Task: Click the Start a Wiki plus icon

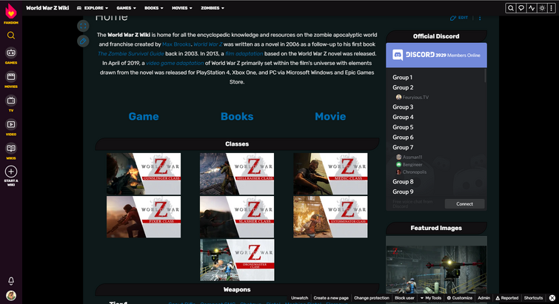Action: 11,172
